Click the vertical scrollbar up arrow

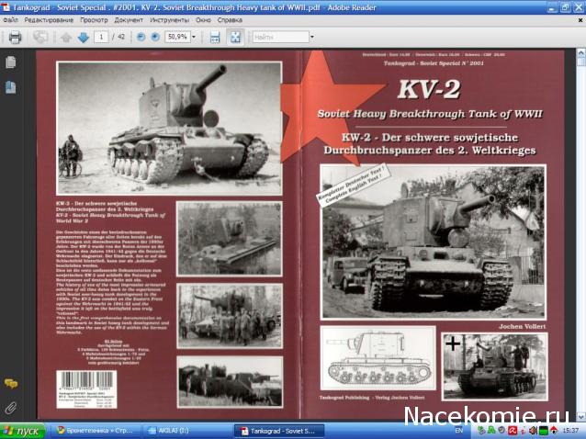(580, 53)
